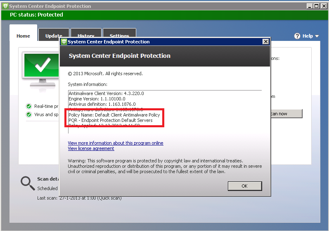Click the Help question mark icon
Viewport: 329px width, 231px height.
tap(297, 36)
